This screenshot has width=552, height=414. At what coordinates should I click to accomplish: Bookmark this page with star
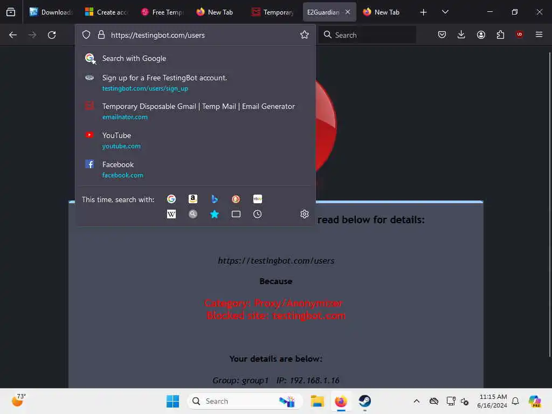(305, 34)
